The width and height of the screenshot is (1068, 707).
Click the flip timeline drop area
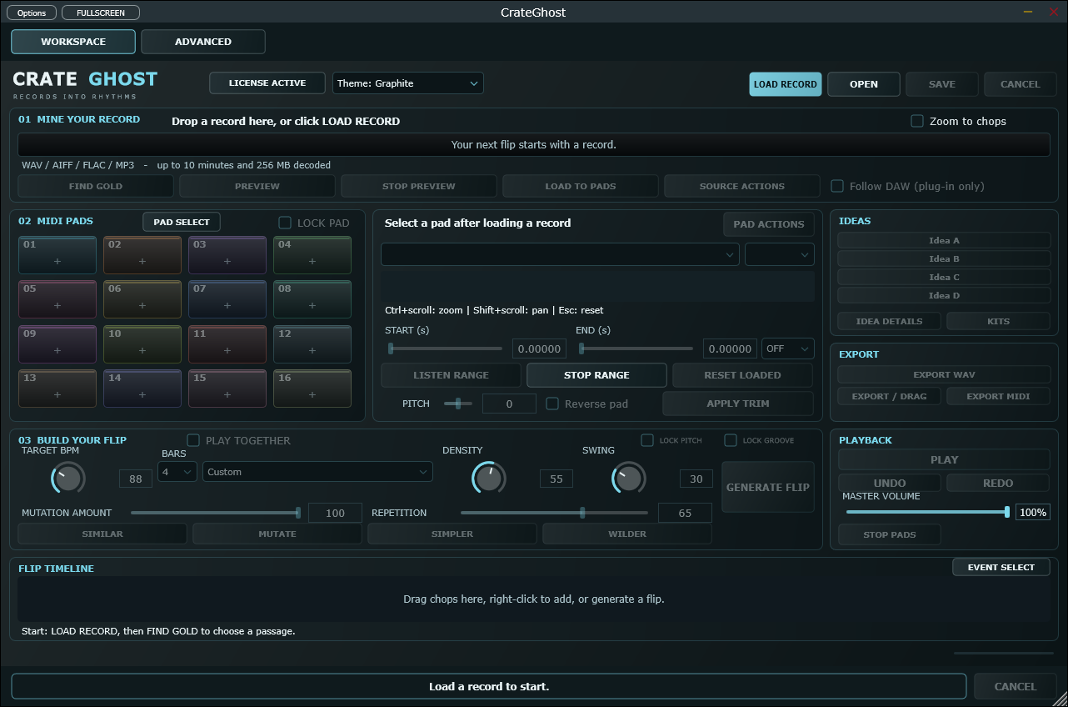(x=533, y=599)
